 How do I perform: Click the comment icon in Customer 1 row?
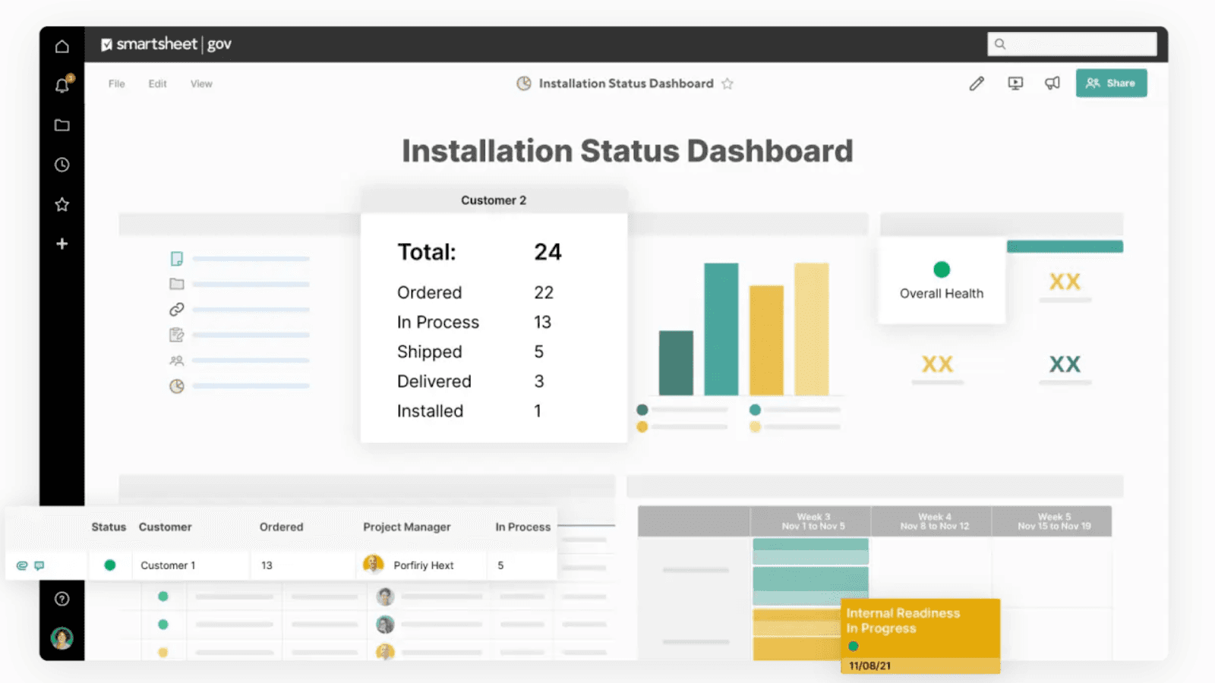39,565
